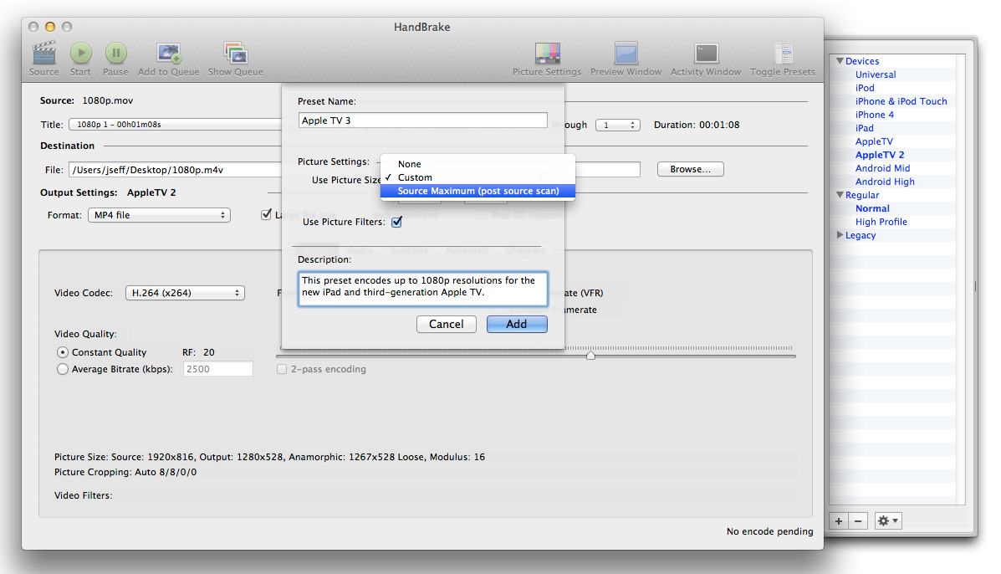Select the Normal preset
The width and height of the screenshot is (1001, 574).
873,209
